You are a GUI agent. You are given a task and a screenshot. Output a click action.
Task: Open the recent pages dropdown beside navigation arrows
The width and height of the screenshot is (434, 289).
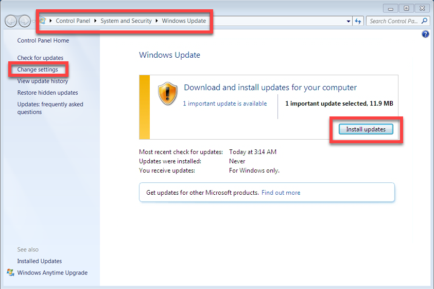(34, 21)
